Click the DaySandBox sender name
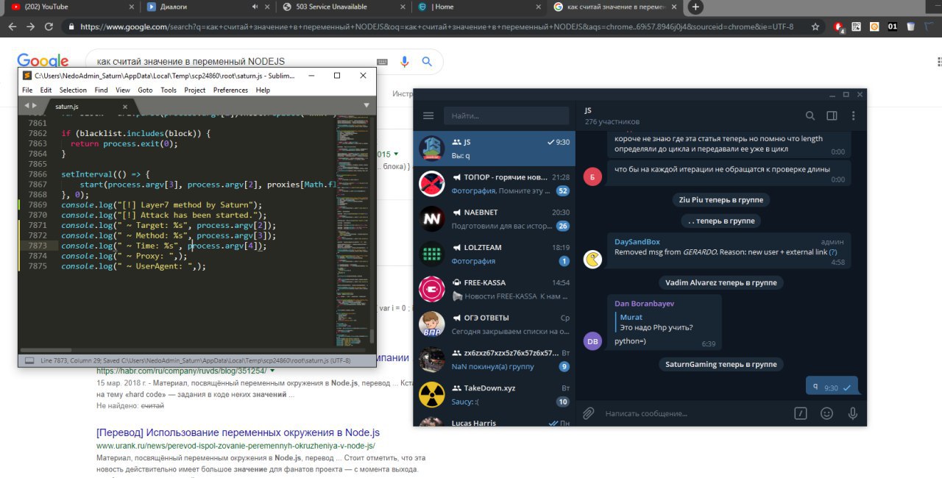The height and width of the screenshot is (478, 942). click(x=637, y=241)
